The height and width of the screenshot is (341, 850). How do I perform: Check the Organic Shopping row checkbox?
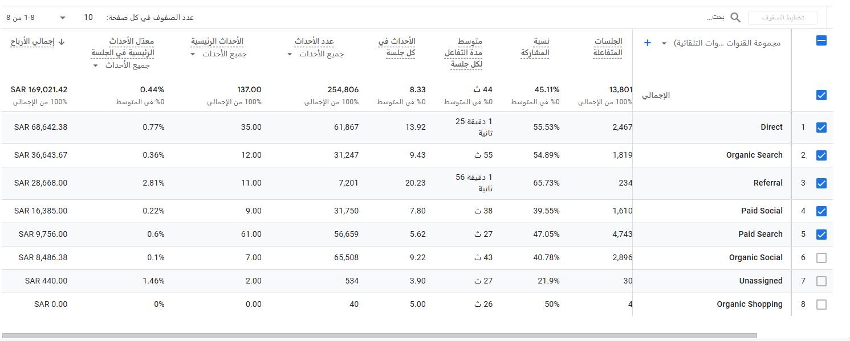tap(821, 305)
